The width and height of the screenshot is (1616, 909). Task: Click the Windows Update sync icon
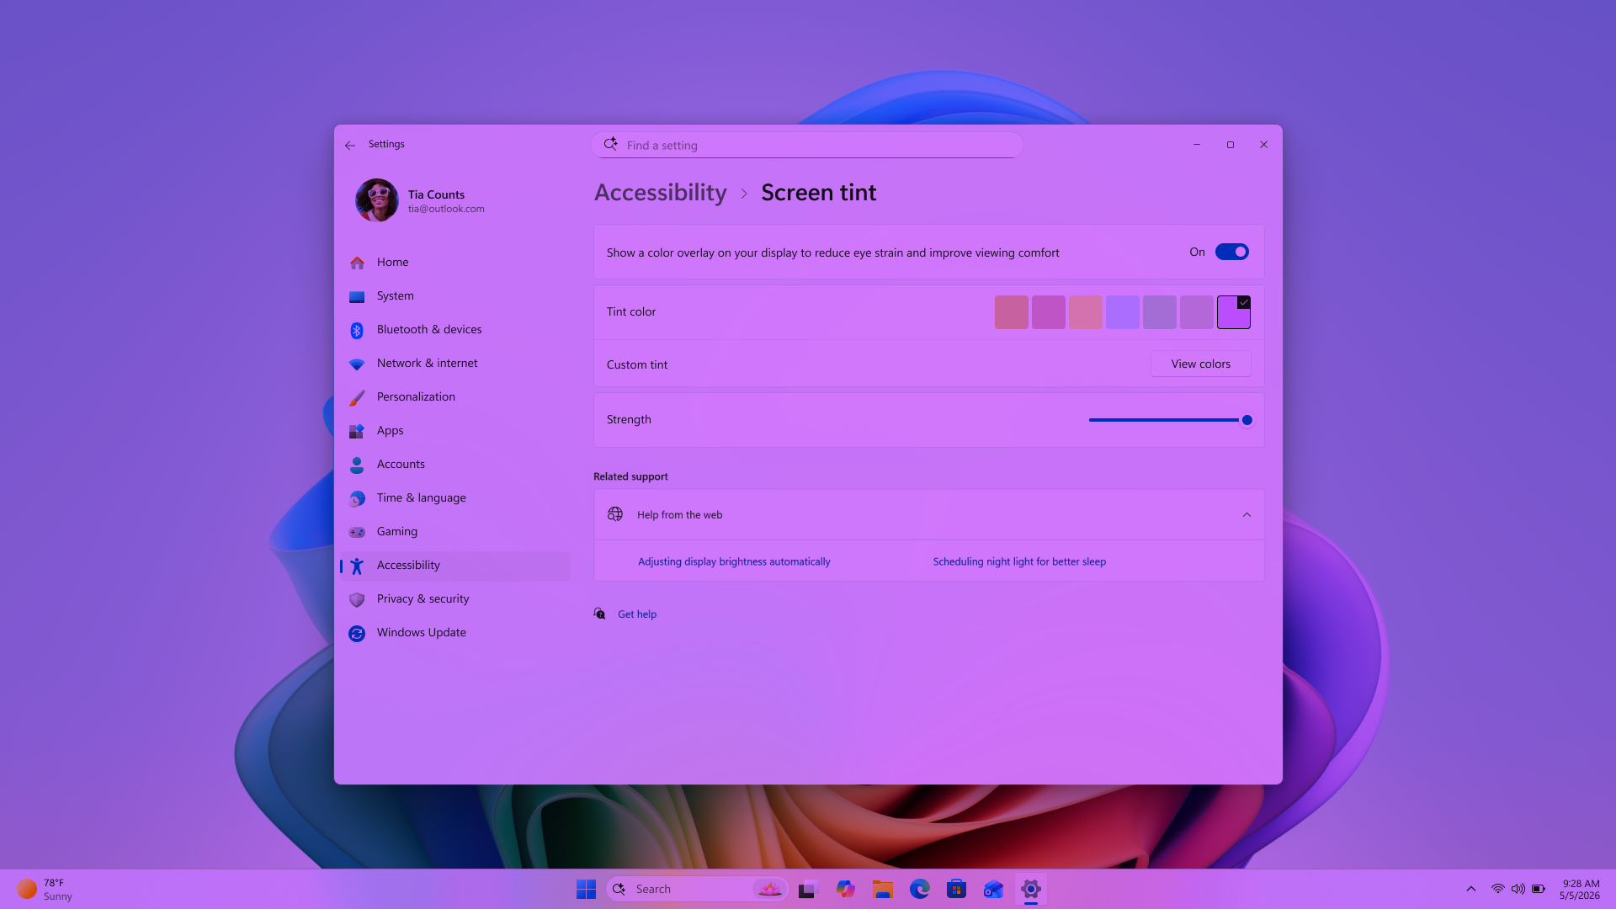point(357,633)
